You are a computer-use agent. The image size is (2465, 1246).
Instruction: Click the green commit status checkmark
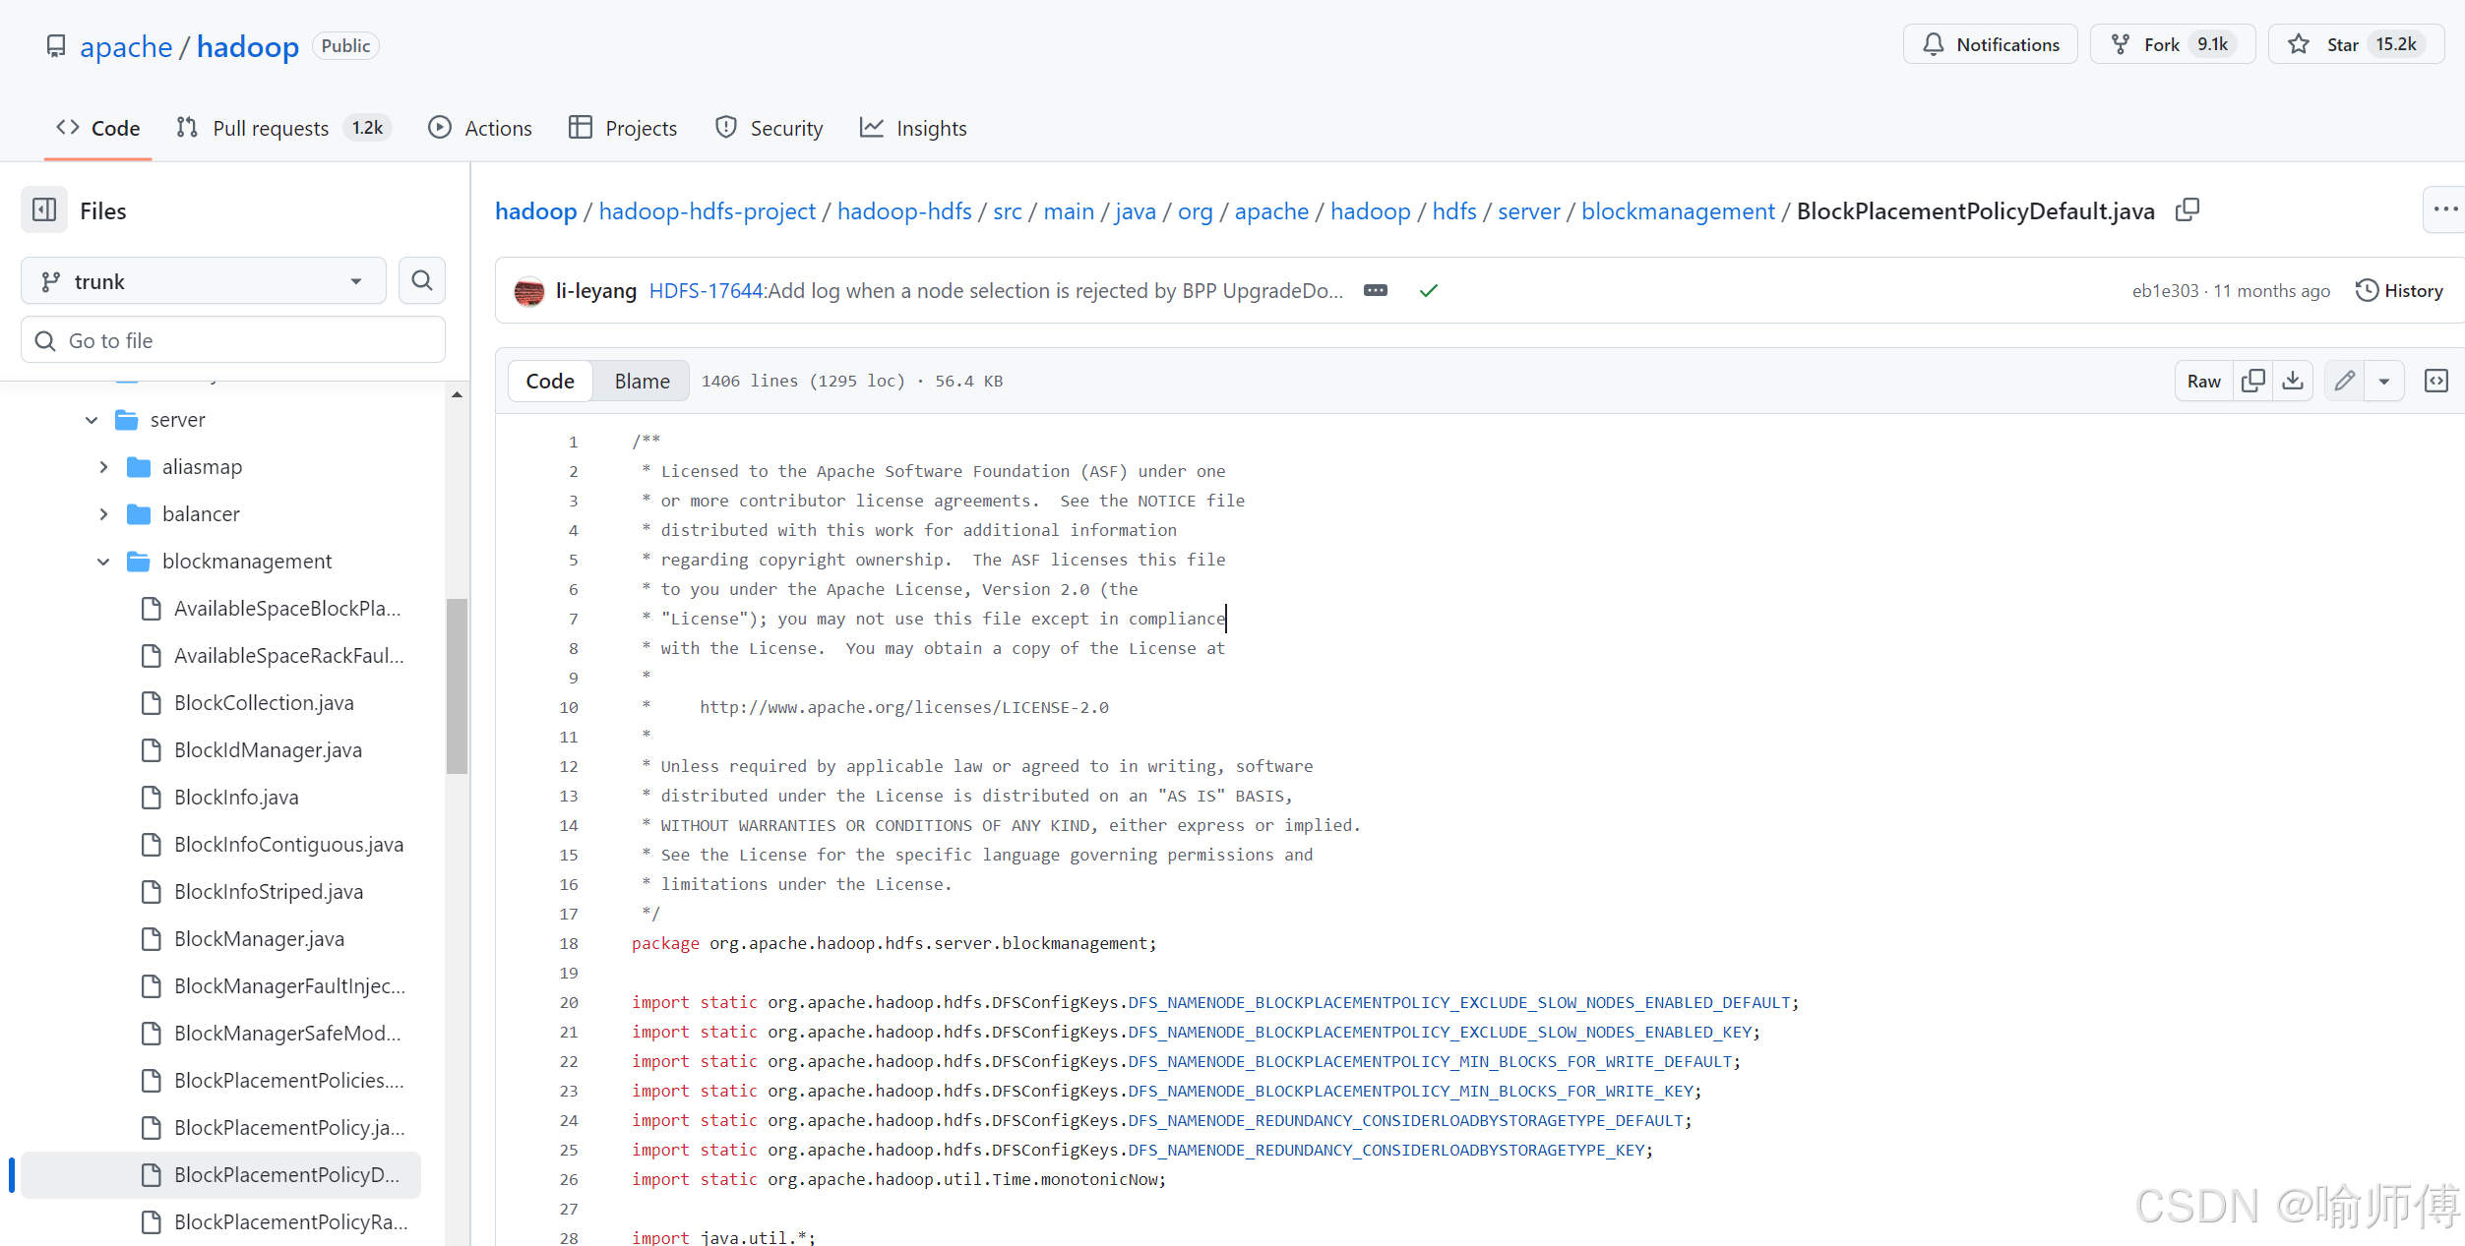[1429, 290]
